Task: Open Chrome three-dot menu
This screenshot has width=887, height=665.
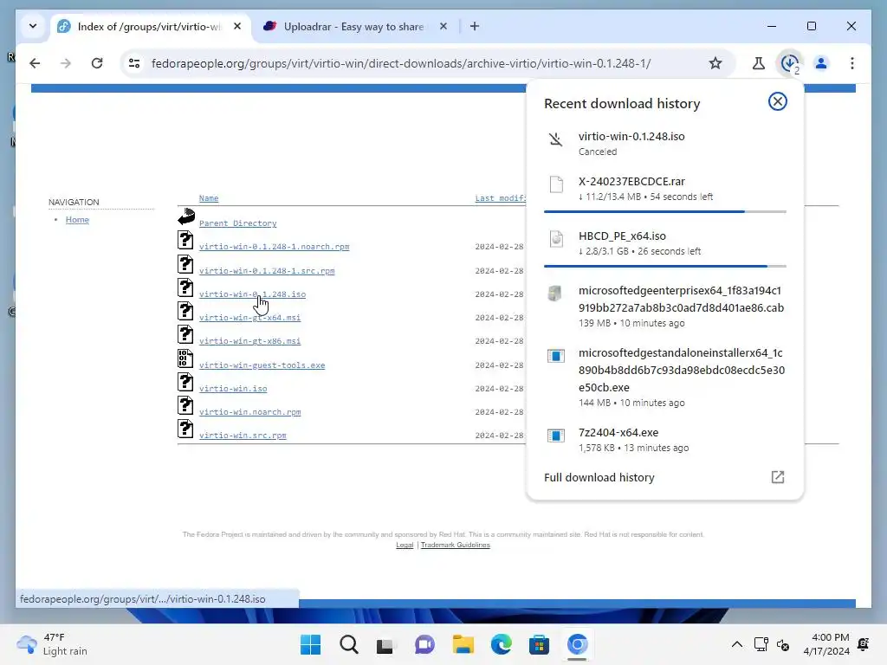Action: click(852, 63)
